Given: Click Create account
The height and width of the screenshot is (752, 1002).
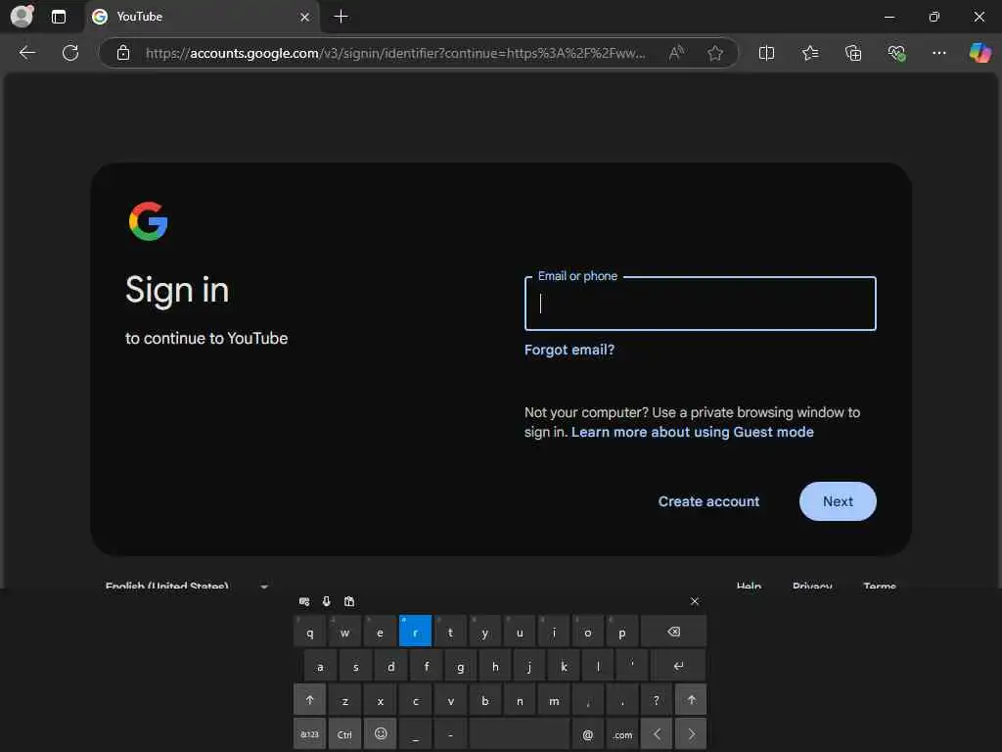Looking at the screenshot, I should (x=708, y=501).
